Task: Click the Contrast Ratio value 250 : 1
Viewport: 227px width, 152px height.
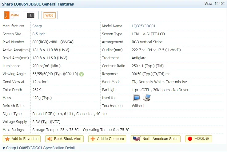Action: click(148, 66)
